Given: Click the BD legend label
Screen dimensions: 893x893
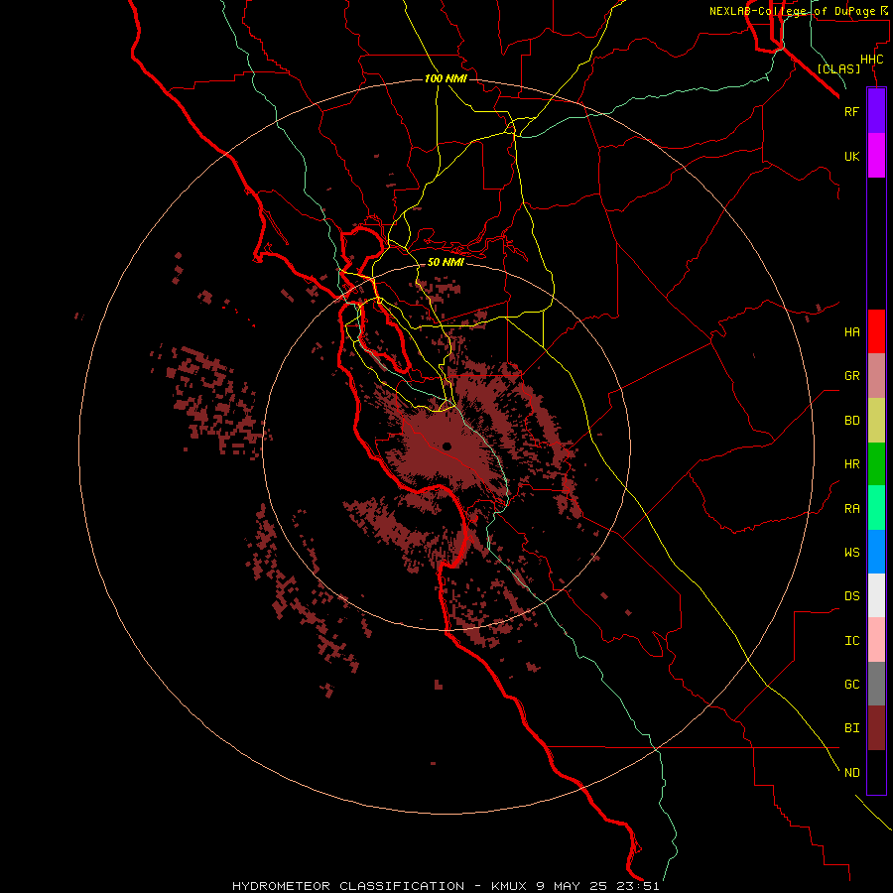Looking at the screenshot, I should (851, 421).
